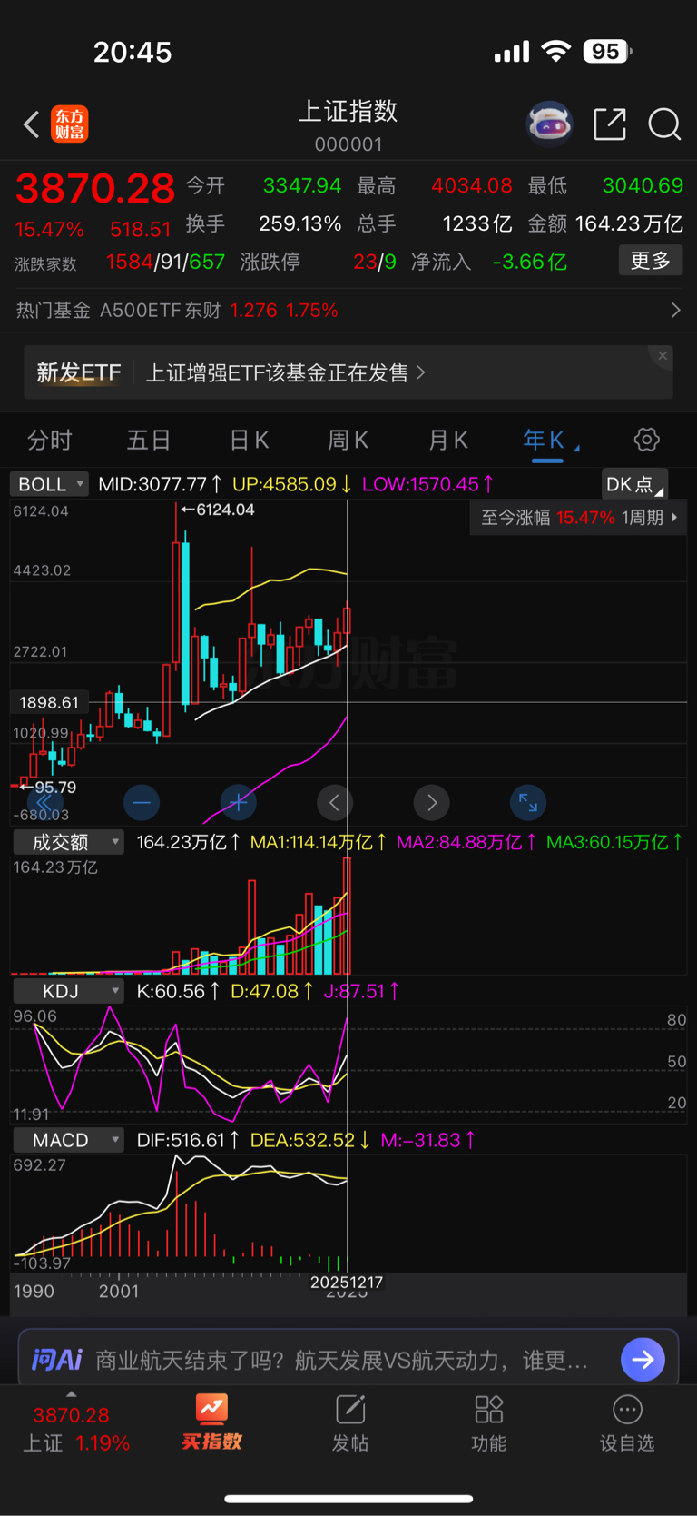Open the 东方财富 logo icon
Screen dimensions: 697x1516
click(x=70, y=124)
